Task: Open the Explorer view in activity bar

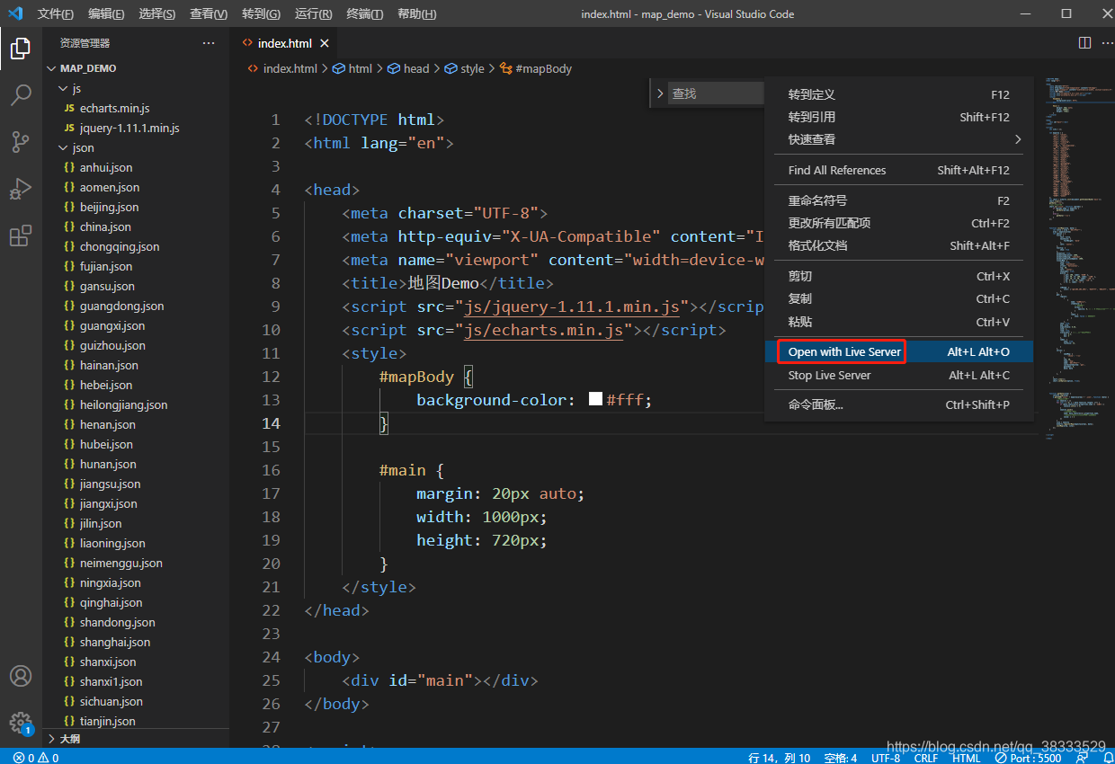Action: 21,49
